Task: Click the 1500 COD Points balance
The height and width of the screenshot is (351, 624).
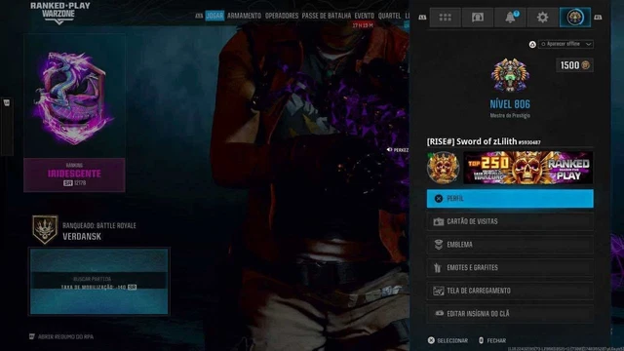Action: tap(574, 65)
